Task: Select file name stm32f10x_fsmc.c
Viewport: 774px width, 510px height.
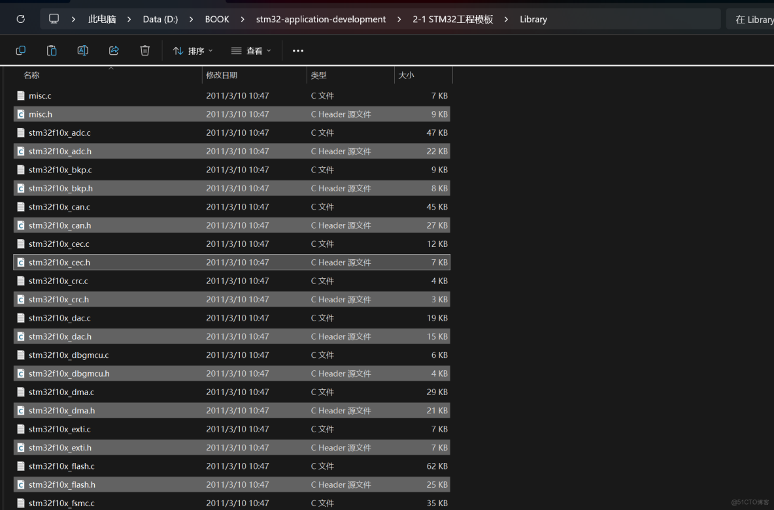Action: pyautogui.click(x=61, y=503)
